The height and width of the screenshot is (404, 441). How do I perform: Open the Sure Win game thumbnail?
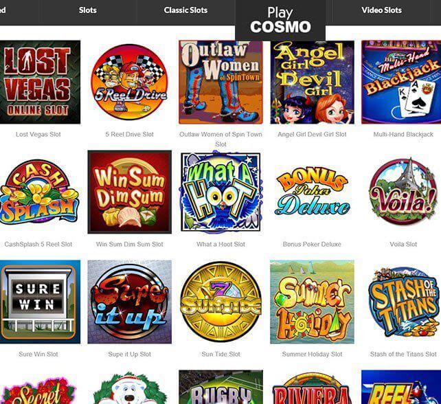pyautogui.click(x=40, y=302)
